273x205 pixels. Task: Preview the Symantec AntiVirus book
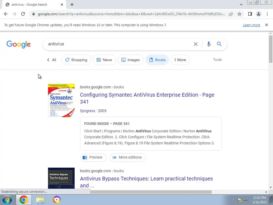coord(93,157)
